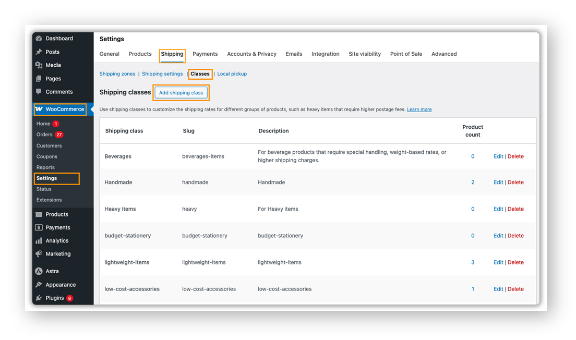The image size is (576, 340).
Task: Click the Product count column header
Action: coord(473,131)
